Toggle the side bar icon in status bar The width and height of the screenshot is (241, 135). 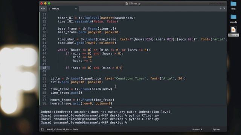[x=42, y=129]
